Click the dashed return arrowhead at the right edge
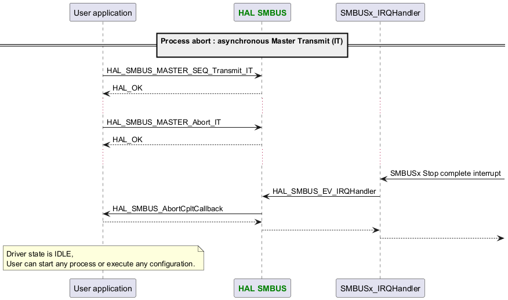508x300 pixels. (501, 238)
